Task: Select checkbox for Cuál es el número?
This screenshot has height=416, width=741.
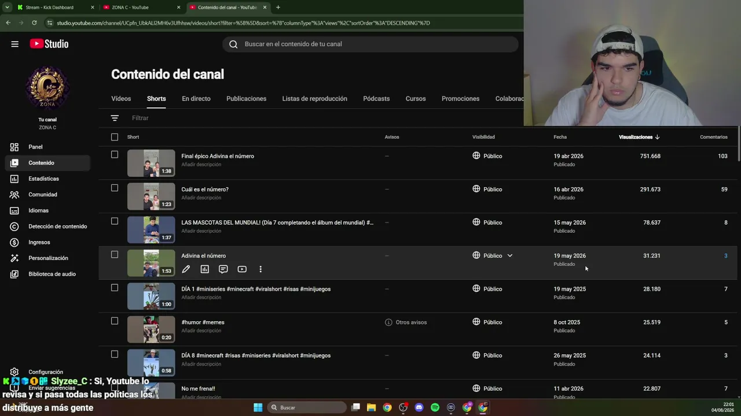Action: pyautogui.click(x=115, y=188)
